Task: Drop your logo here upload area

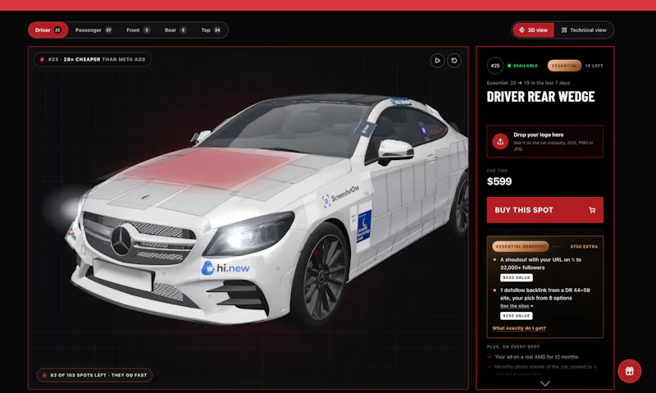Action: (x=544, y=141)
